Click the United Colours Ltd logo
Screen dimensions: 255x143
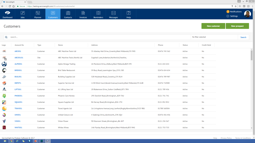[x=4, y=115]
